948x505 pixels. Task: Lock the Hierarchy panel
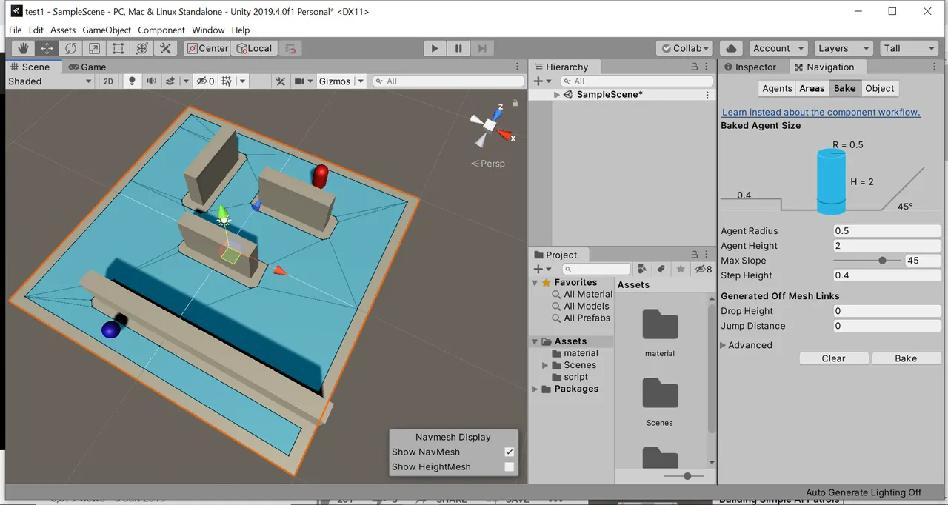pyautogui.click(x=694, y=67)
